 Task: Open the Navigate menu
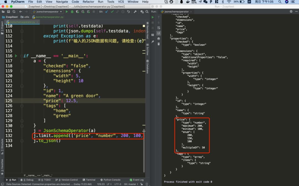click(62, 2)
